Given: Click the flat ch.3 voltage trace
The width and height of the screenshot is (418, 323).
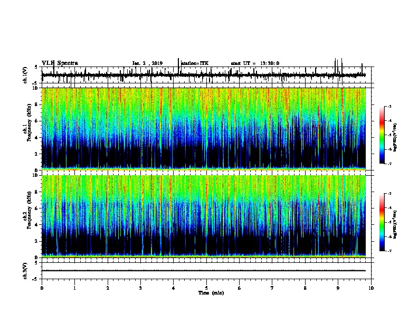Looking at the screenshot, I should [204, 271].
